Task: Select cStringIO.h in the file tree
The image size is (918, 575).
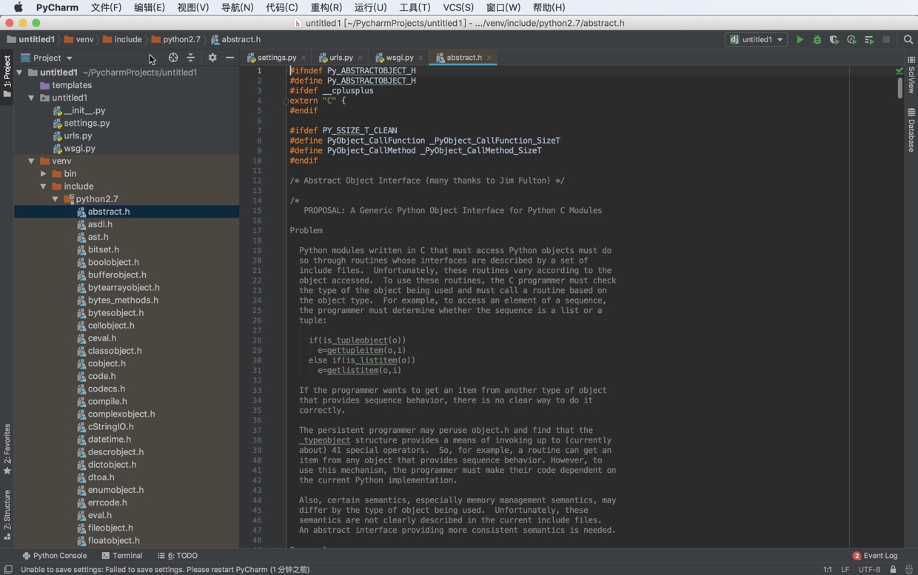Action: pyautogui.click(x=111, y=427)
